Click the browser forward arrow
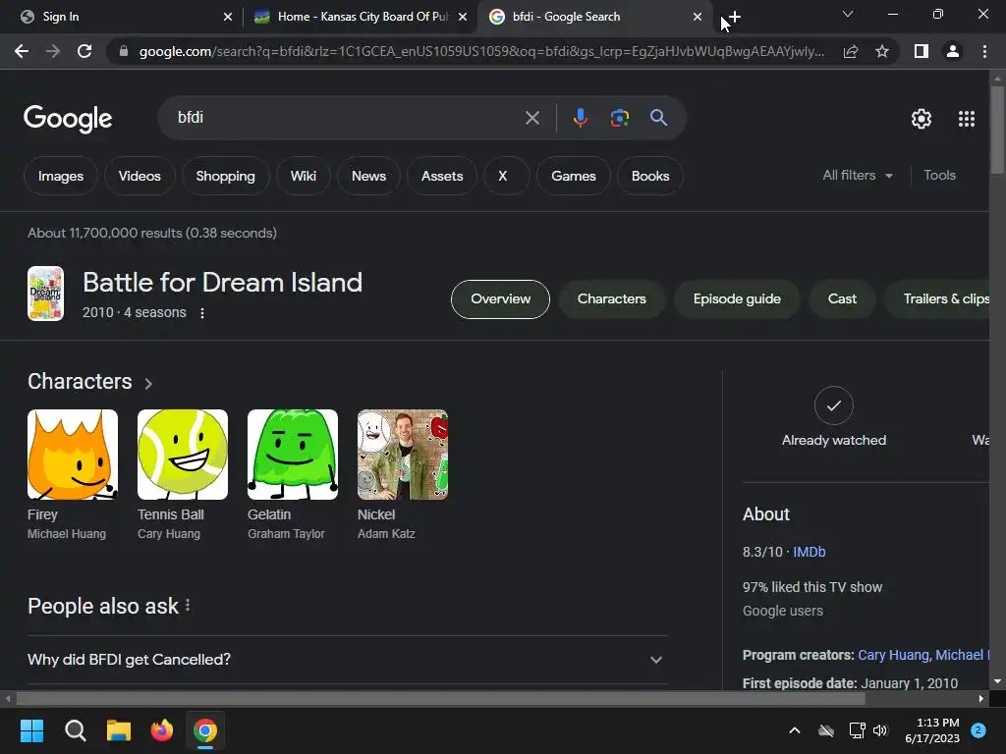This screenshot has width=1006, height=754. click(x=53, y=51)
